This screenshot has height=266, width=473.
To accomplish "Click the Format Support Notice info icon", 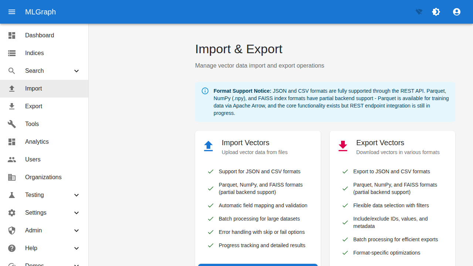I will (205, 91).
